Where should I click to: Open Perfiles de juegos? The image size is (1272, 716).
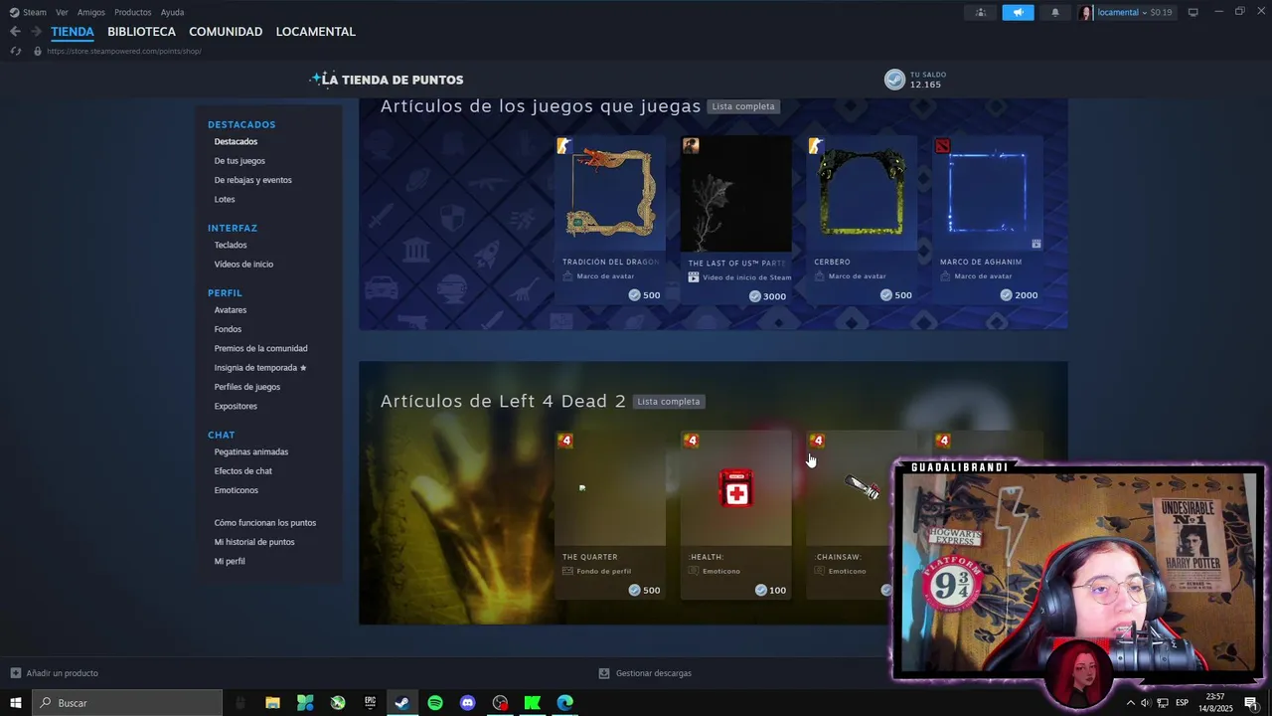[246, 387]
